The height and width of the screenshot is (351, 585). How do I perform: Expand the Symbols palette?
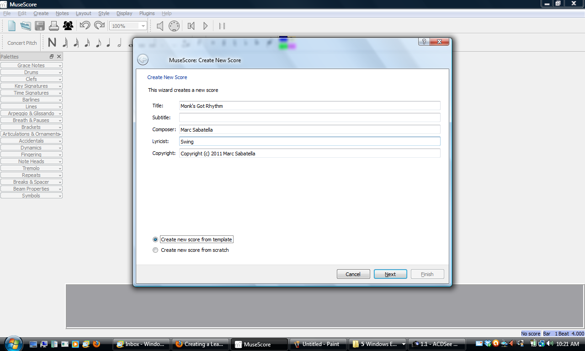click(32, 196)
